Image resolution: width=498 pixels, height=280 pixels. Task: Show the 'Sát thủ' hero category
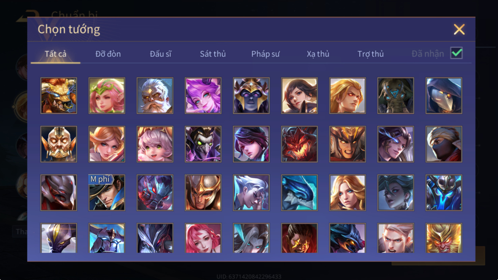[213, 54]
